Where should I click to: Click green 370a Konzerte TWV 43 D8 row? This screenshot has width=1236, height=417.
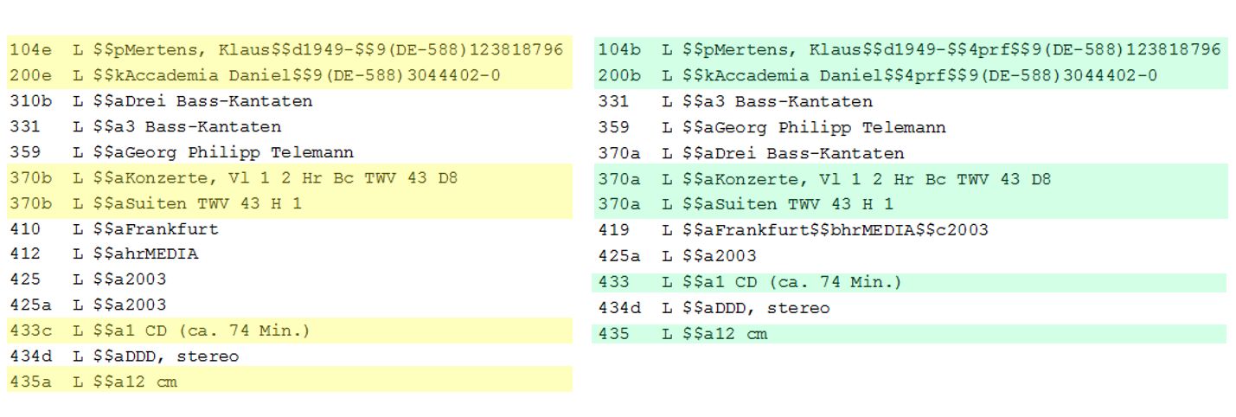click(908, 179)
